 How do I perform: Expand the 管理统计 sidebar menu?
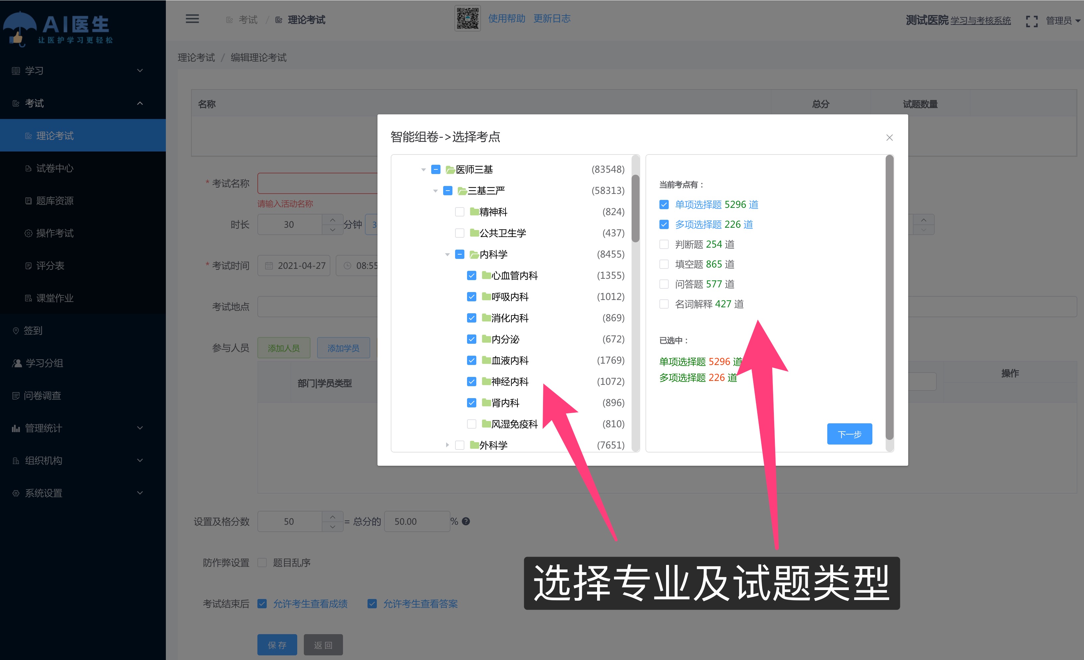click(83, 428)
